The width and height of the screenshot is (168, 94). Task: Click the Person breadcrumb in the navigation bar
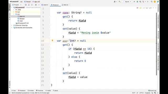pyautogui.click(x=27, y=2)
